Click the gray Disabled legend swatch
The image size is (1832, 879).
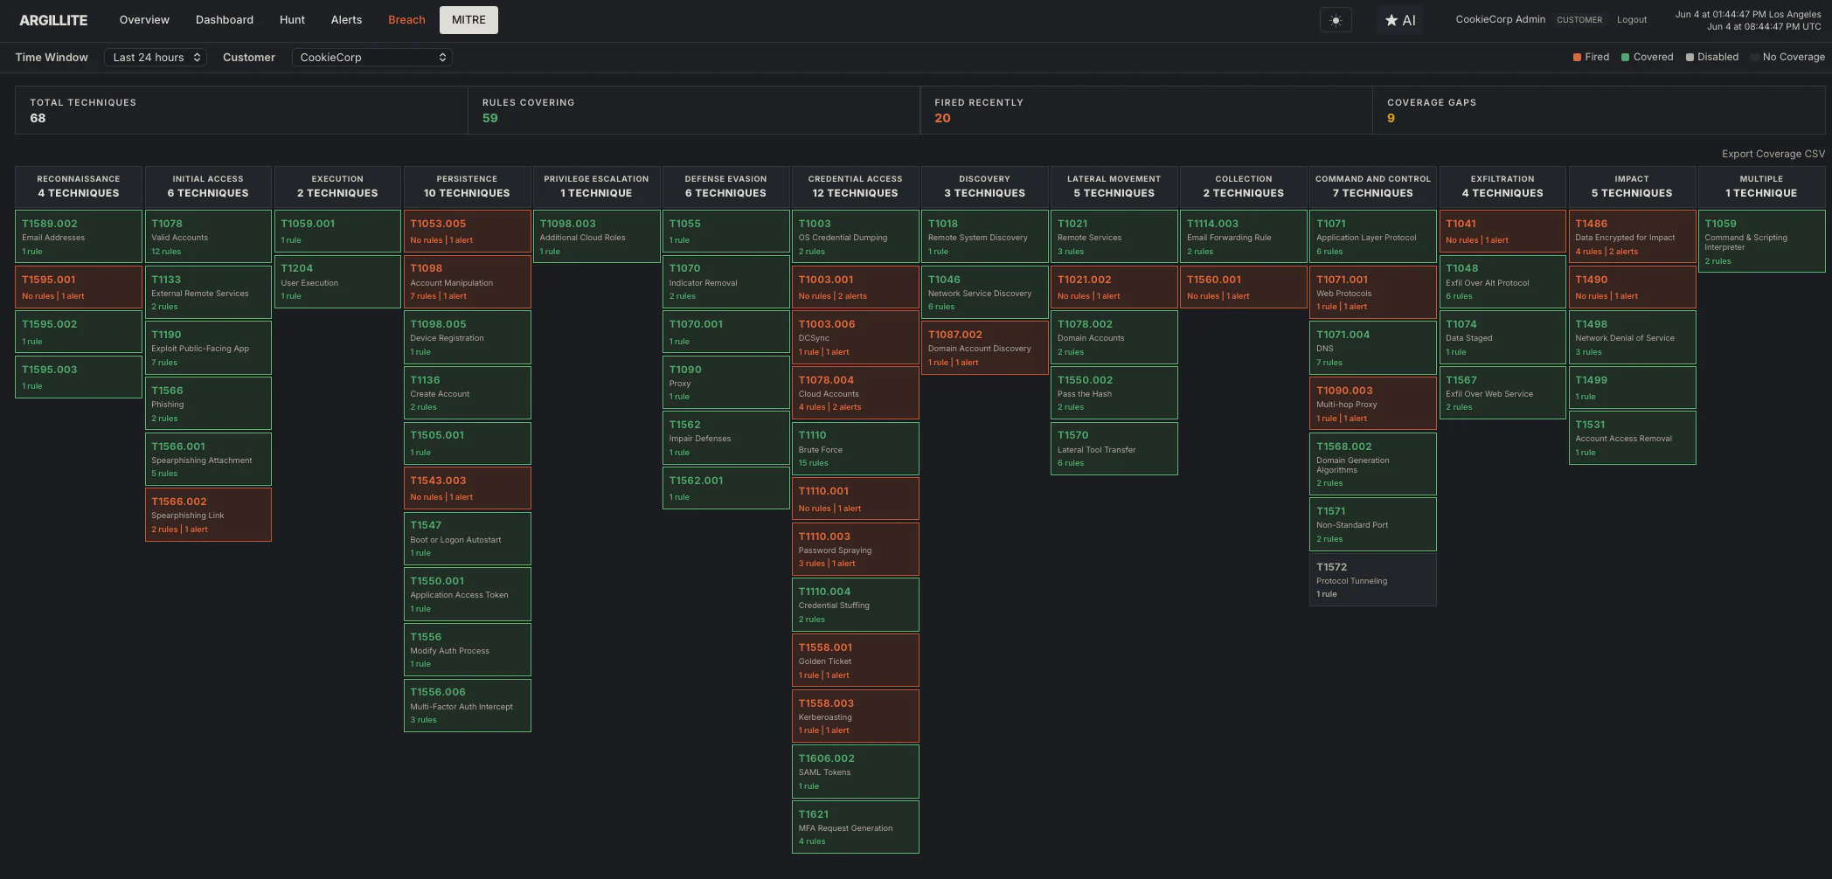[x=1690, y=57]
